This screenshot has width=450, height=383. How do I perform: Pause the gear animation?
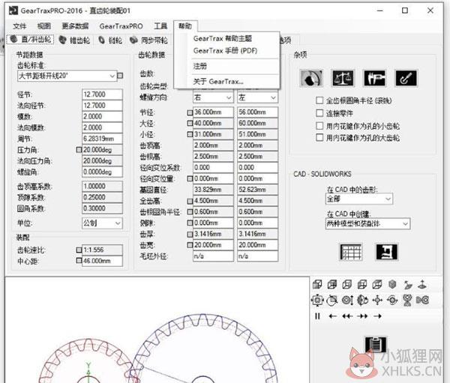coord(317,316)
